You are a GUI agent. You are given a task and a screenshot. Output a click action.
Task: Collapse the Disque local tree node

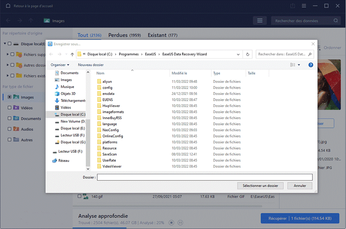(5, 44)
